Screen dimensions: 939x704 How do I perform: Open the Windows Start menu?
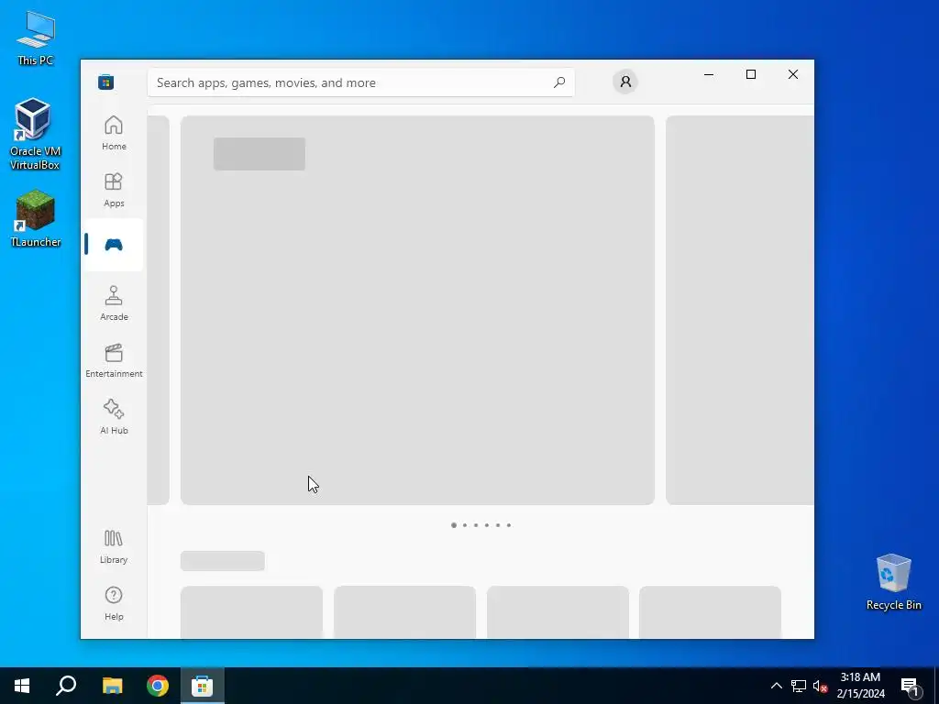click(x=22, y=686)
